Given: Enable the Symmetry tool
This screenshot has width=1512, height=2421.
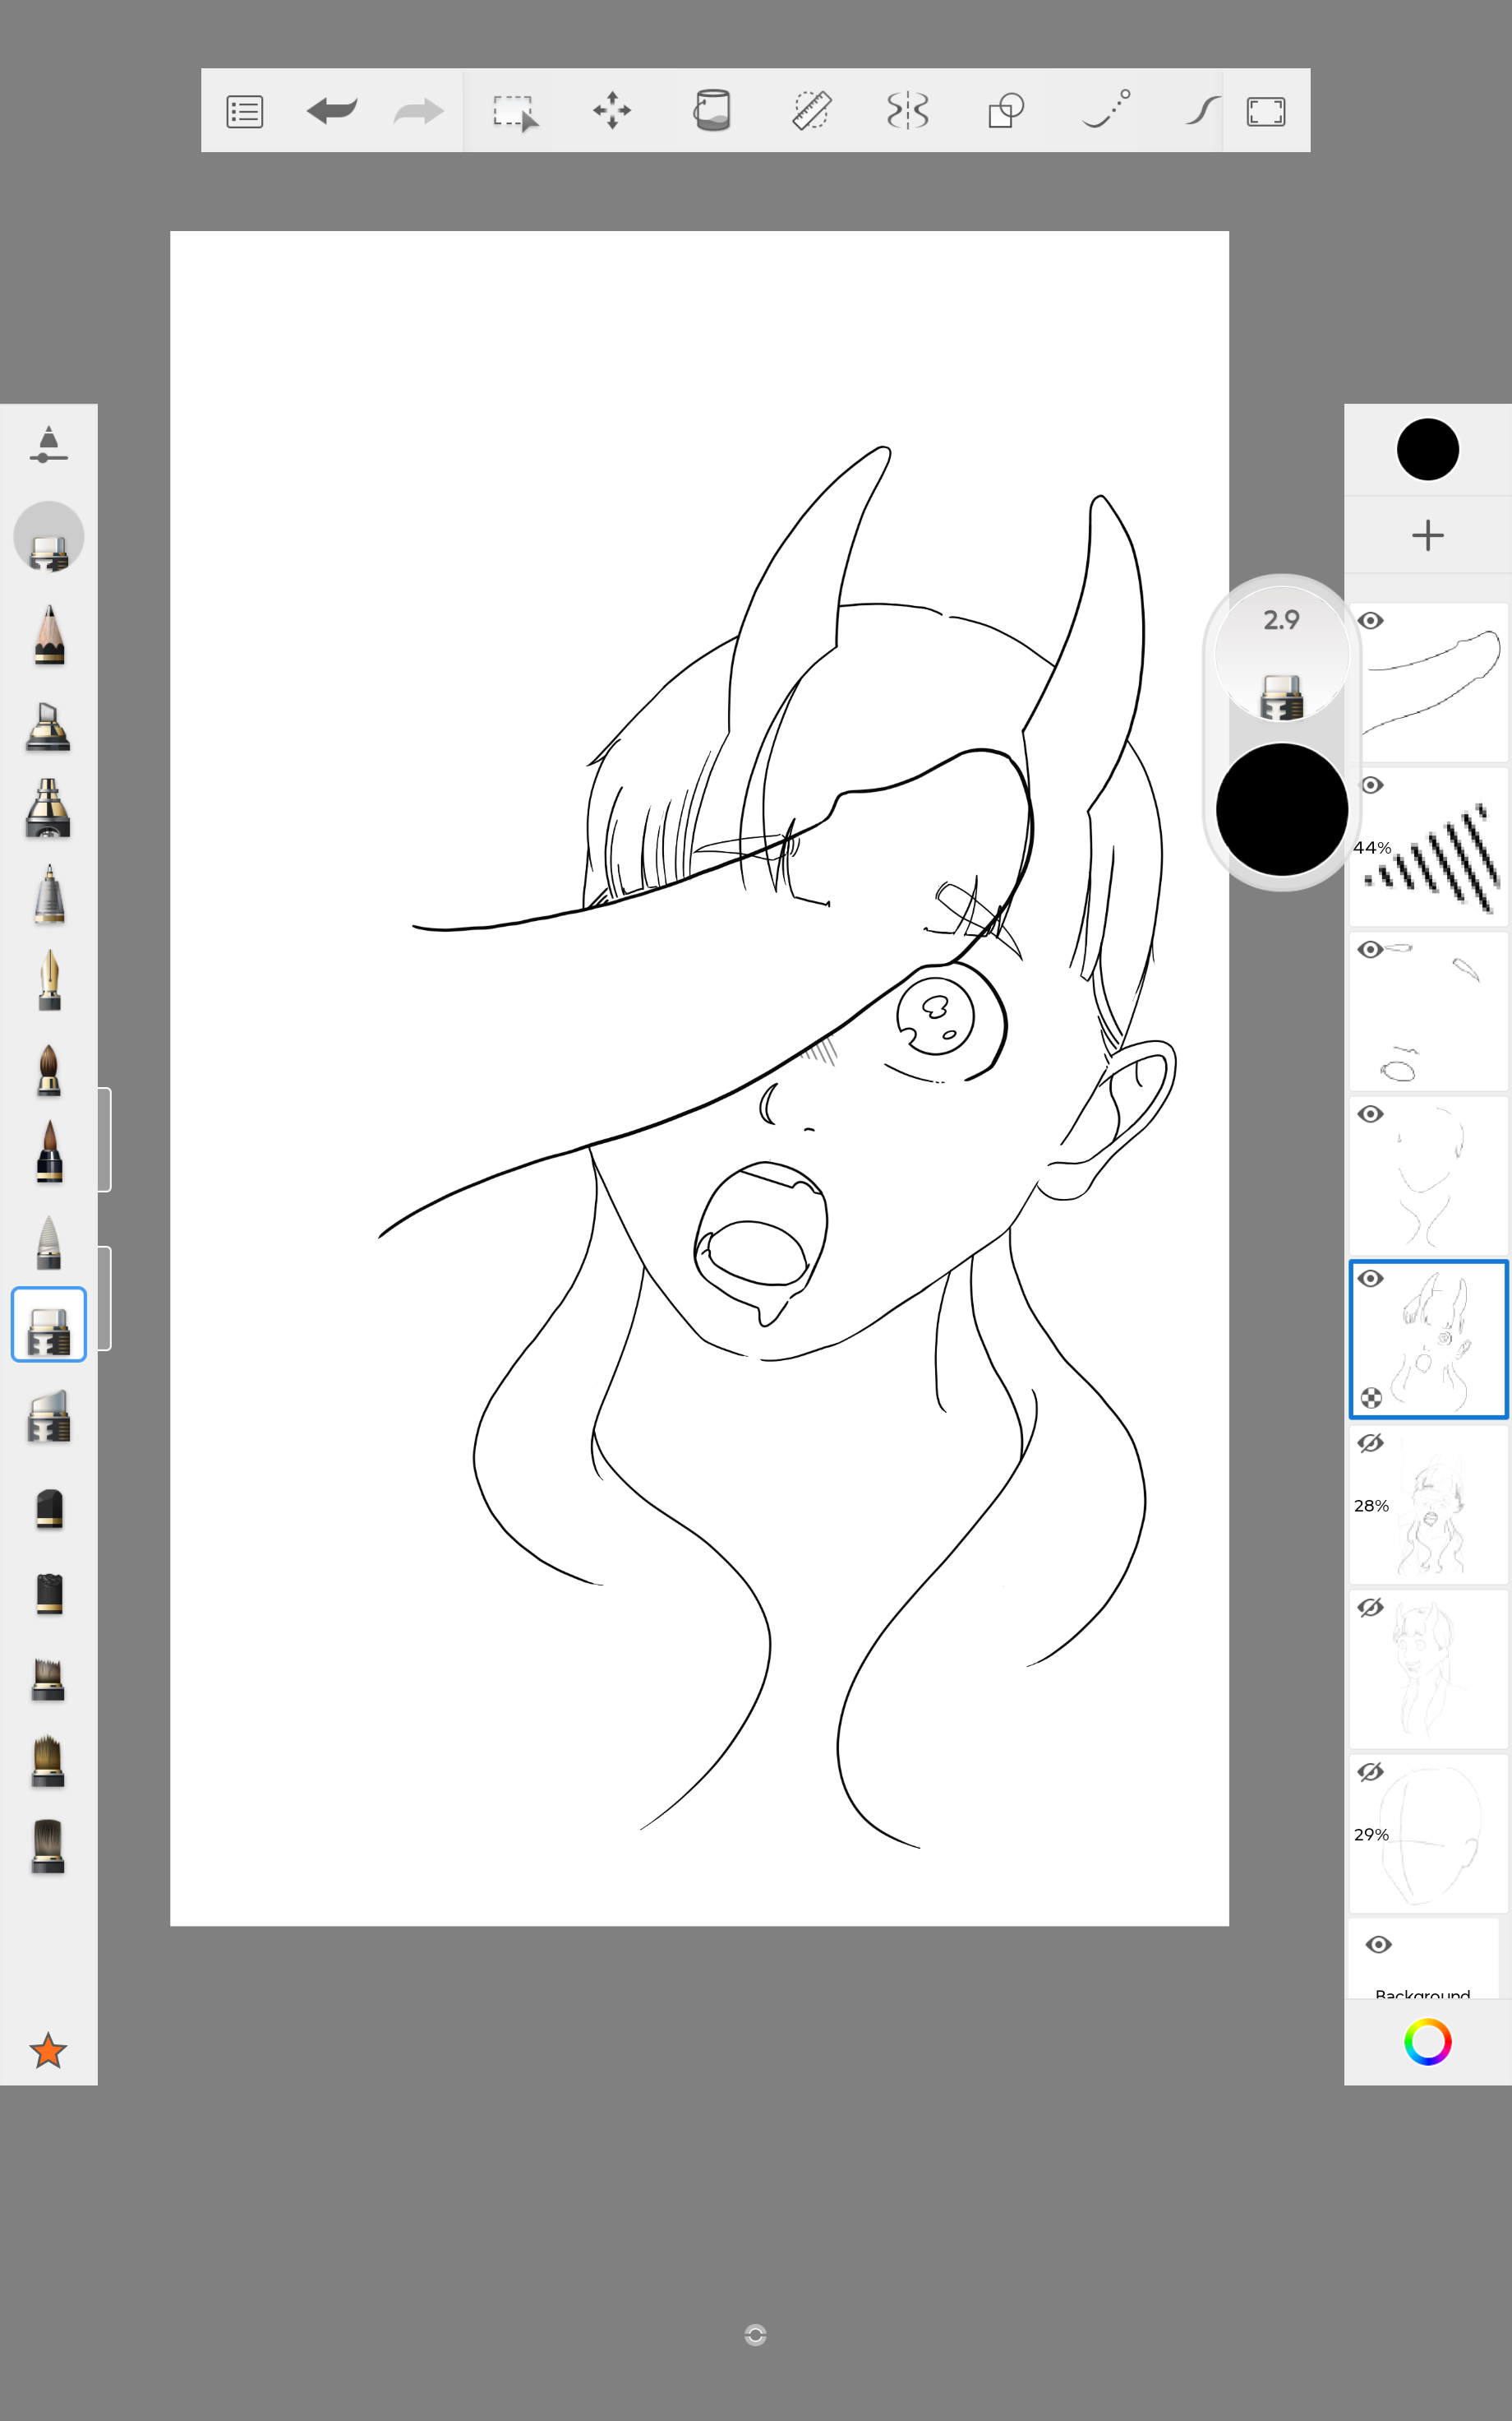Looking at the screenshot, I should point(908,110).
